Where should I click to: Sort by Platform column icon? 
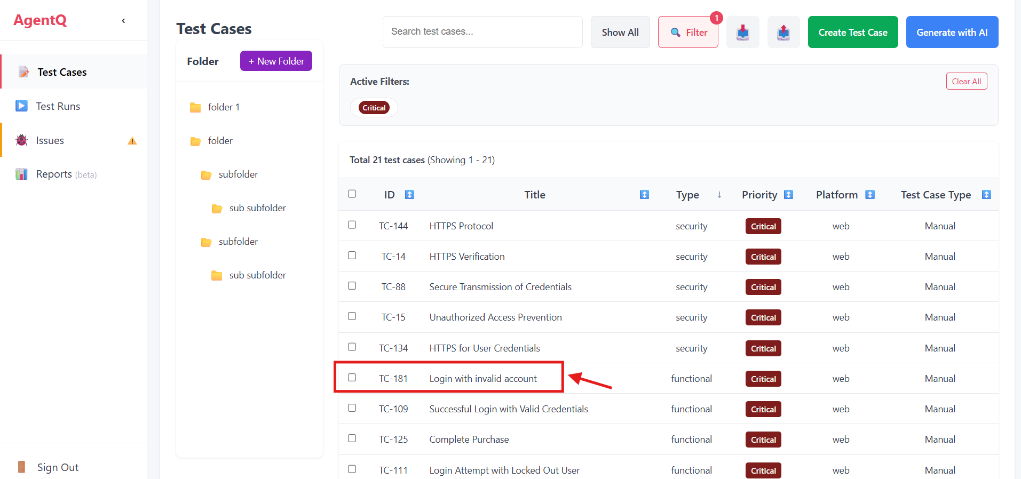tap(870, 195)
